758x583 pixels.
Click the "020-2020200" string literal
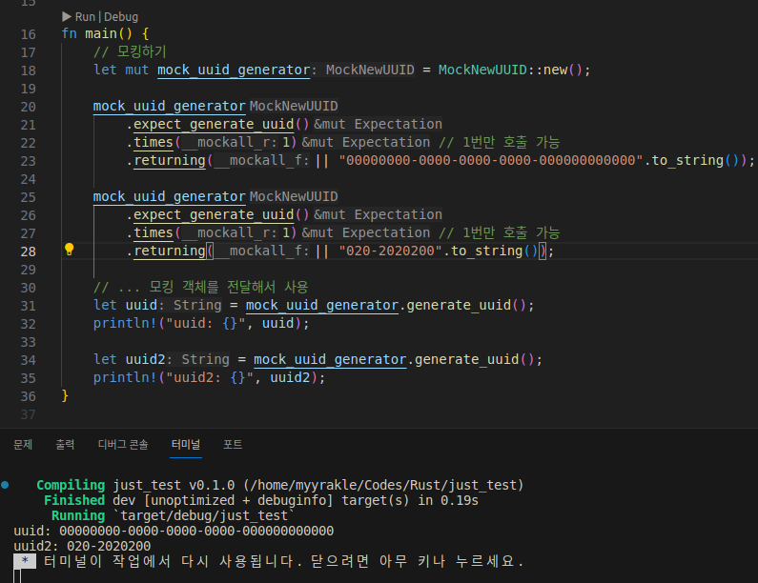click(x=389, y=251)
